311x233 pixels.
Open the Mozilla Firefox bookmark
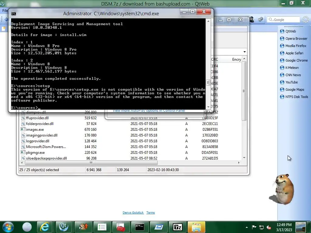pyautogui.click(x=293, y=46)
